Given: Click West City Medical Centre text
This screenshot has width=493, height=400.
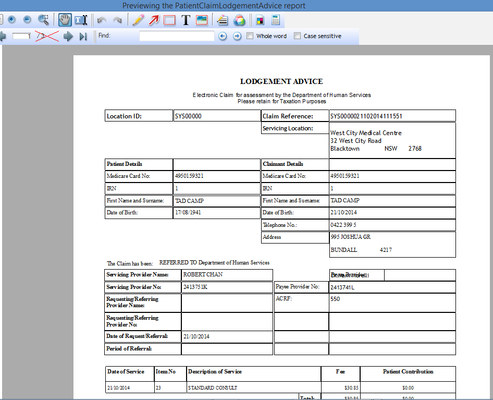Looking at the screenshot, I should pyautogui.click(x=366, y=133).
